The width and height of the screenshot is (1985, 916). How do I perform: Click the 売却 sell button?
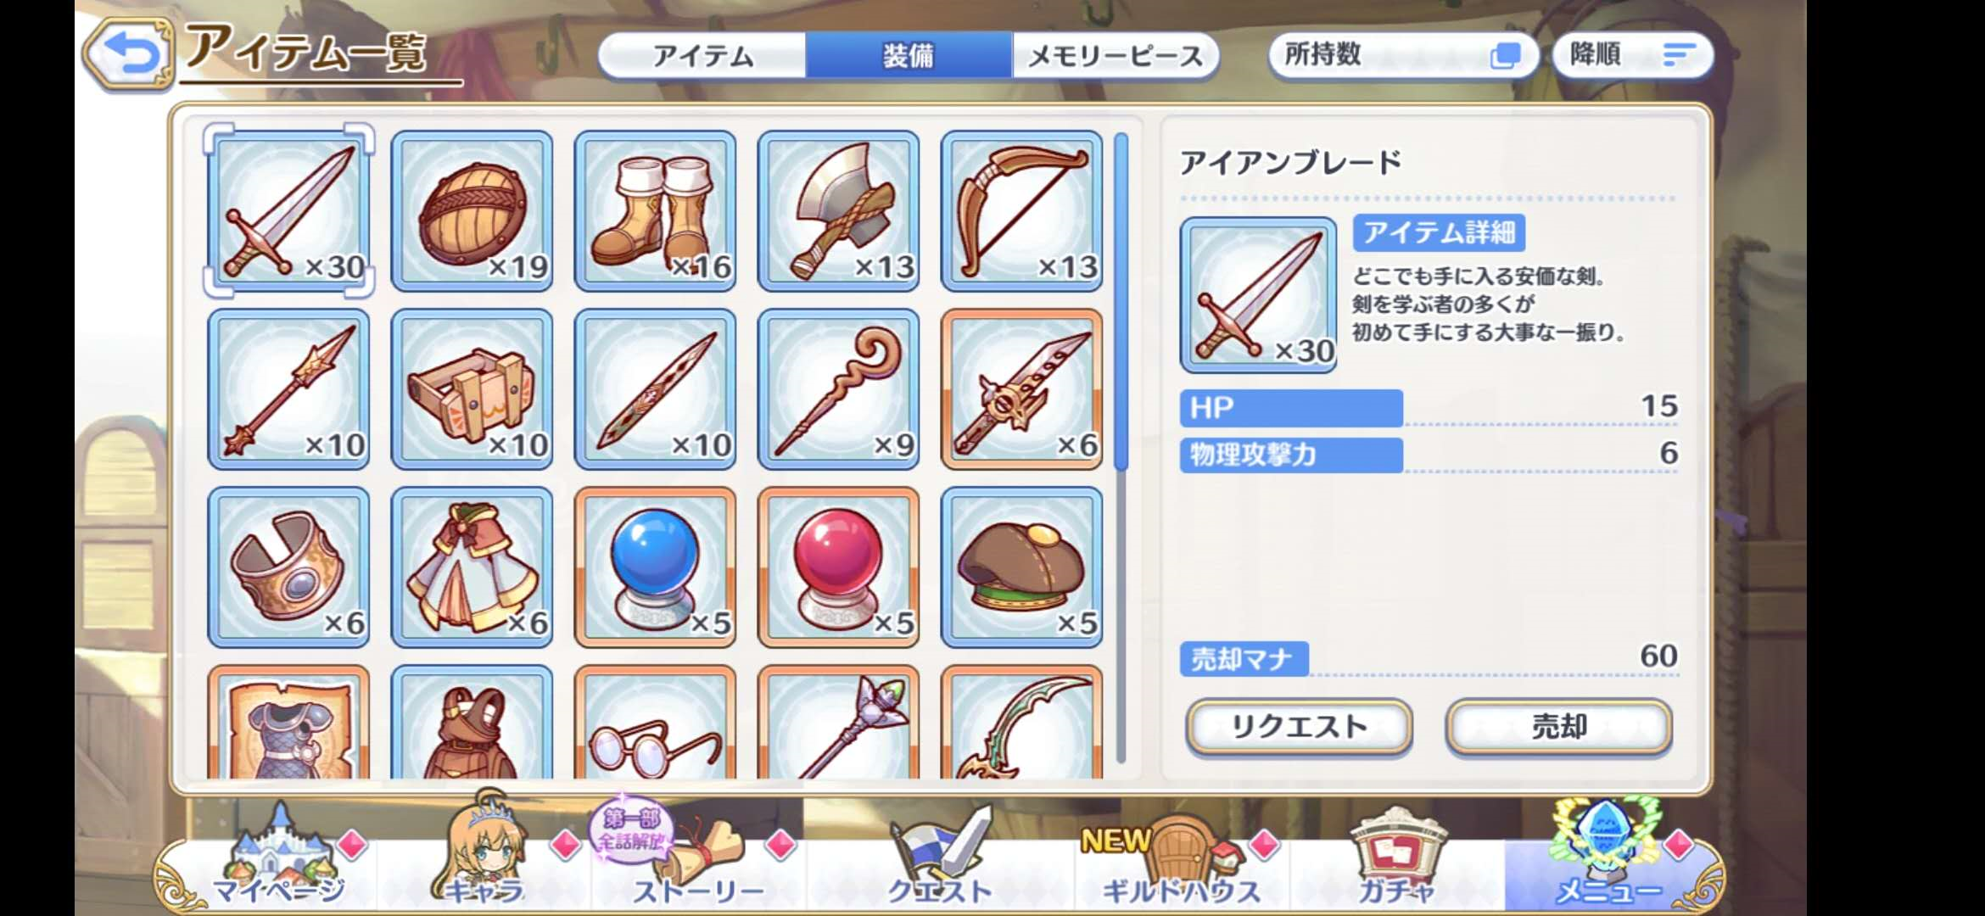(x=1559, y=727)
